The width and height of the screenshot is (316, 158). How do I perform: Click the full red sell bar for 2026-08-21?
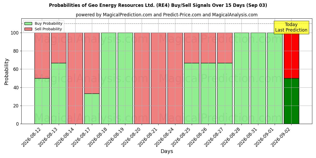tap(158, 78)
